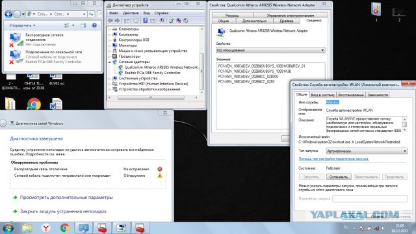Open Chrome on taskbar
Screen dimensions: 416x234
[65, 228]
